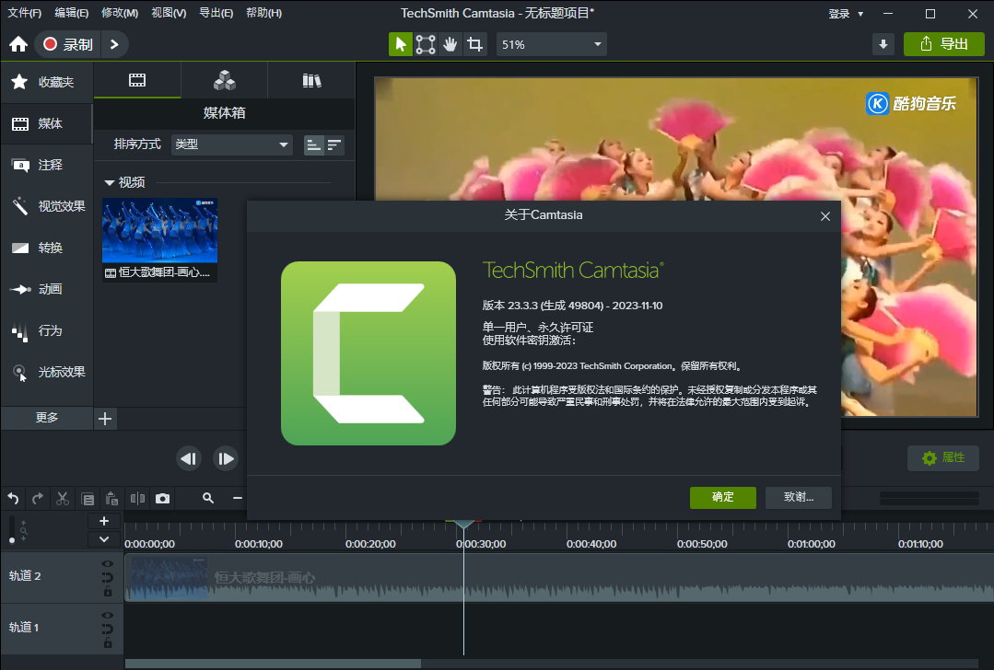The image size is (994, 670).
Task: Toggle magnetic track on 轨道 2
Action: 108,578
